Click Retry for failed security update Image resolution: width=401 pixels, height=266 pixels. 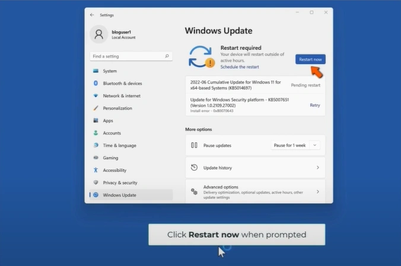tap(315, 105)
